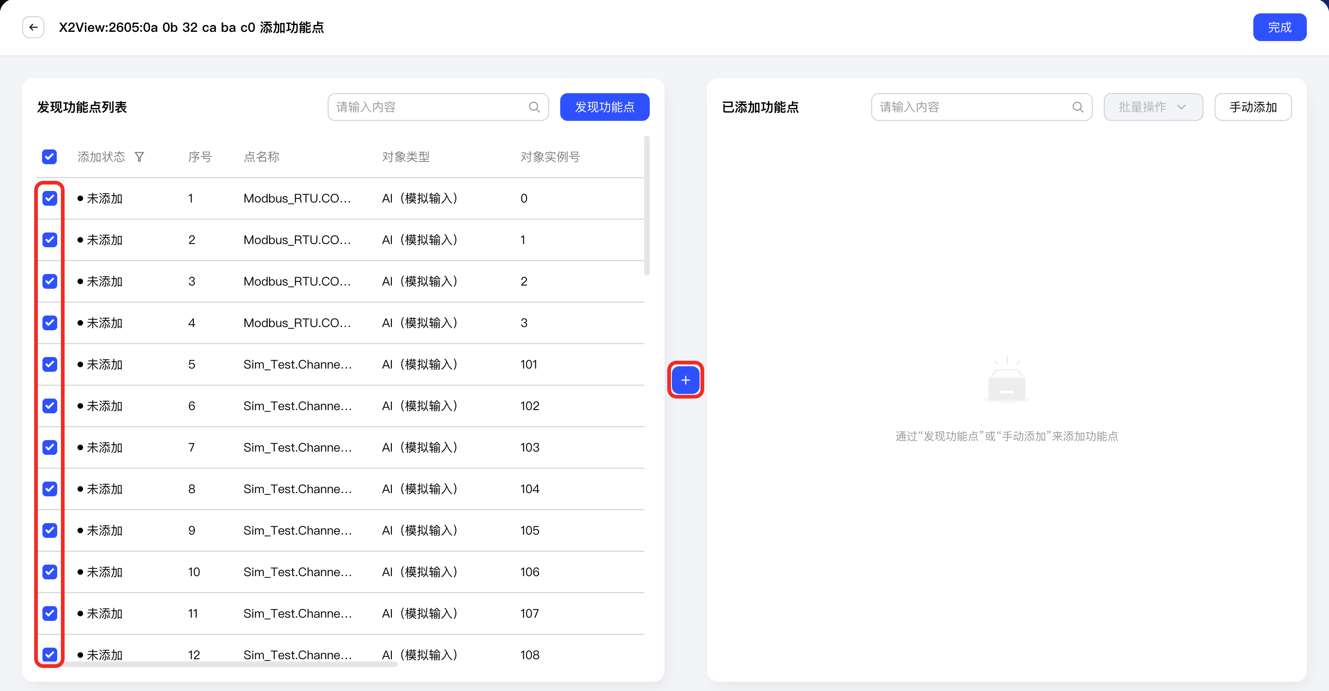This screenshot has width=1329, height=691.
Task: Click the 对象实例号 column header
Action: click(550, 157)
